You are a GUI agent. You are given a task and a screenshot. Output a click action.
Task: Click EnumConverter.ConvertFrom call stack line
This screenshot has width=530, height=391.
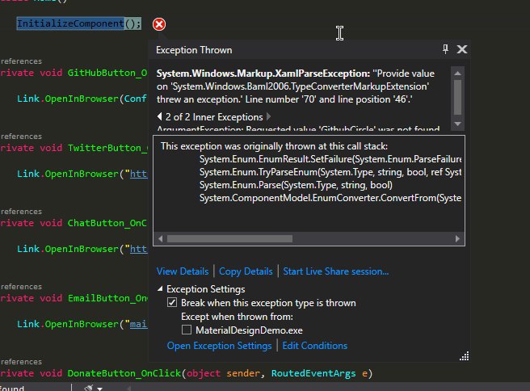point(330,198)
